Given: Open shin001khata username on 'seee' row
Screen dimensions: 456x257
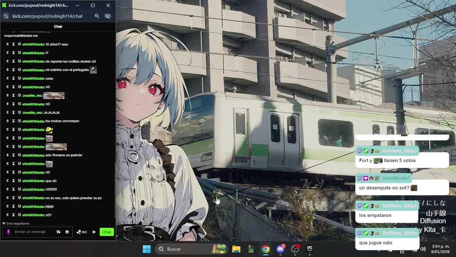Looking at the screenshot, I should 33,79.
